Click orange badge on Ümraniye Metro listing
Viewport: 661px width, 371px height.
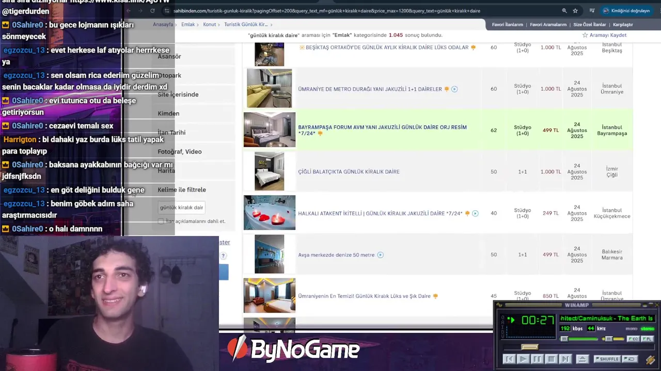pos(446,89)
